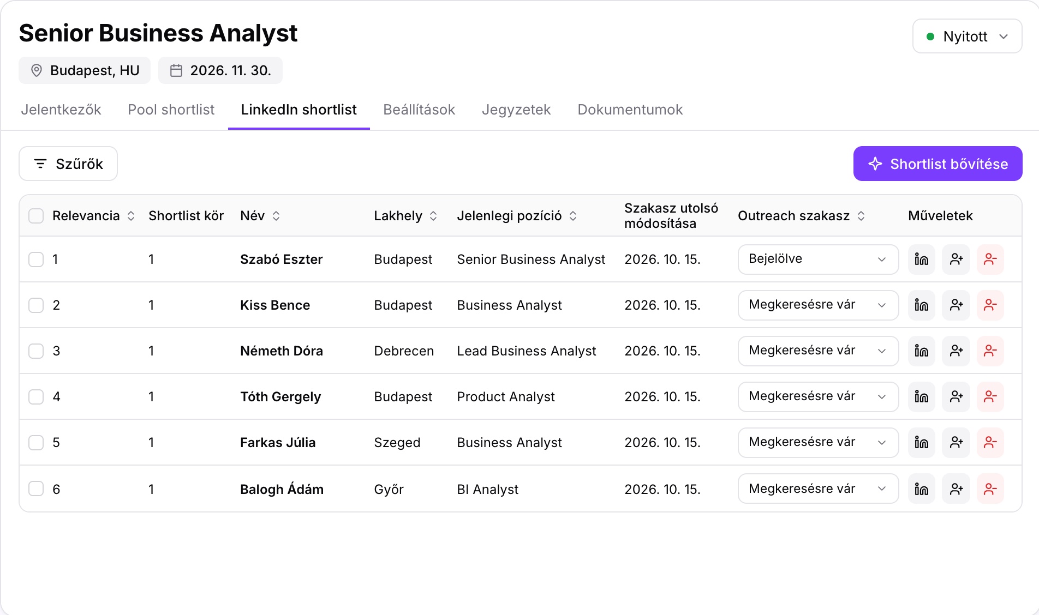Open the Jegyzetek tab
1039x615 pixels.
[x=516, y=110]
